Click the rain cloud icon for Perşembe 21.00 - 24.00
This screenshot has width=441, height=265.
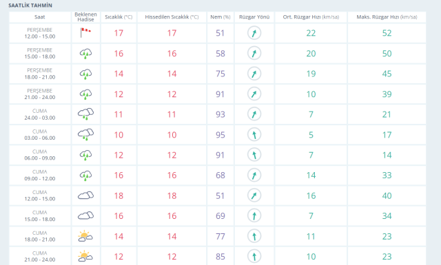[x=85, y=94]
